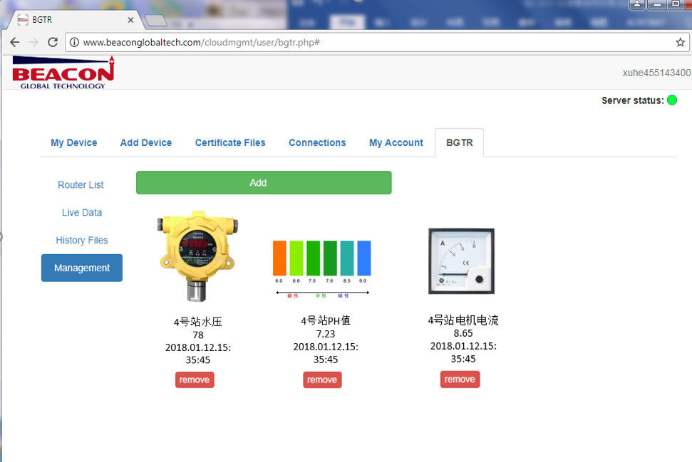Open Router List in the sidebar

point(81,185)
